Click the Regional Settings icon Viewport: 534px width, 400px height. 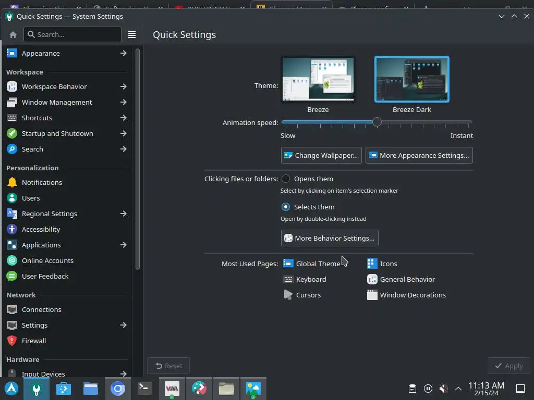[12, 214]
